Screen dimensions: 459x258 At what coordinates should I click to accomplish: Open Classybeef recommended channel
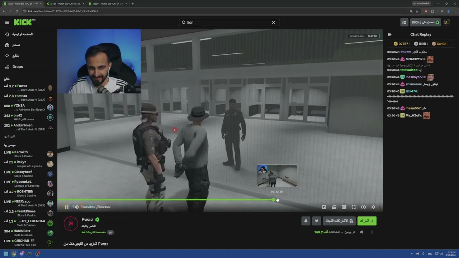click(28, 174)
